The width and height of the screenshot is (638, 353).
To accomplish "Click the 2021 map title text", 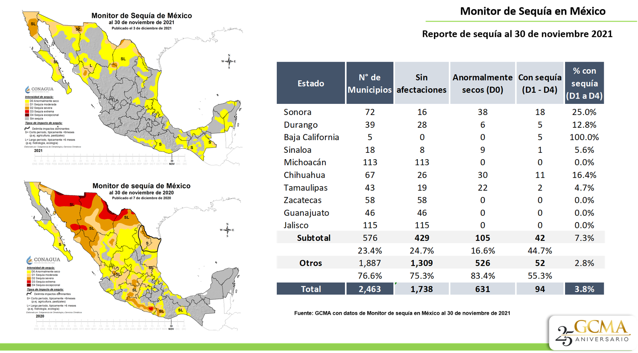I will pos(142,16).
